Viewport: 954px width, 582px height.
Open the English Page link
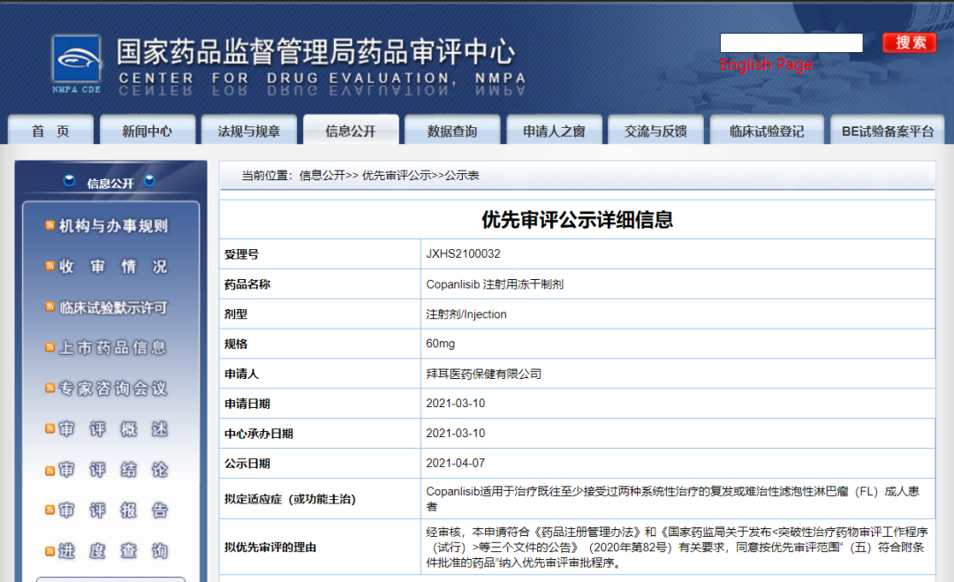point(766,64)
